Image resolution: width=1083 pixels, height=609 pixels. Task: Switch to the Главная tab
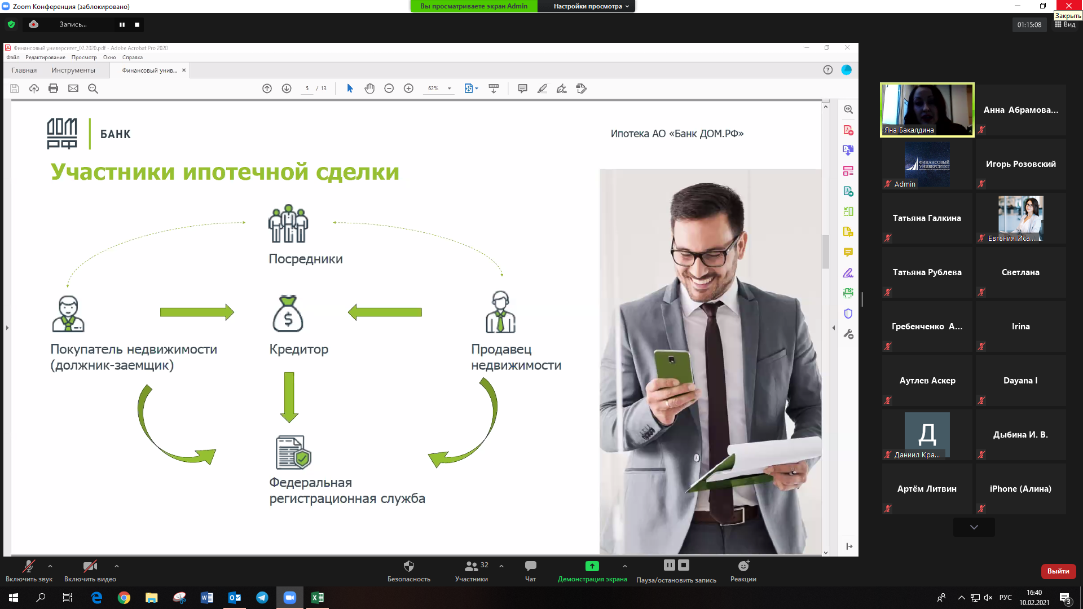tap(24, 70)
